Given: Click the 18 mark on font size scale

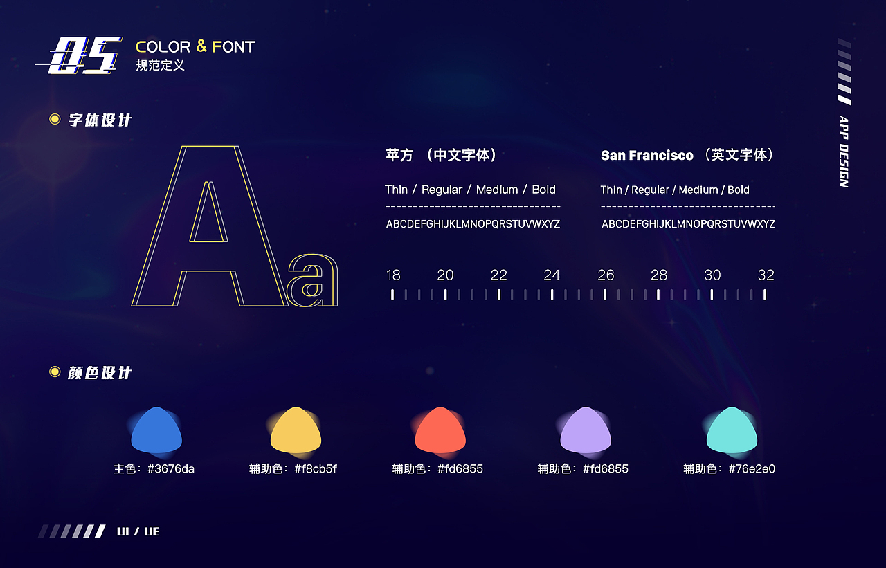Looking at the screenshot, I should tap(392, 295).
